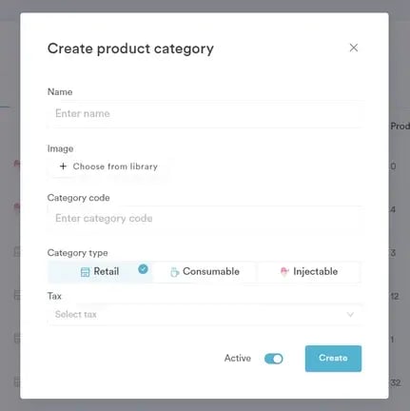Select the Consumable category type
The width and height of the screenshot is (410, 411).
pos(205,272)
